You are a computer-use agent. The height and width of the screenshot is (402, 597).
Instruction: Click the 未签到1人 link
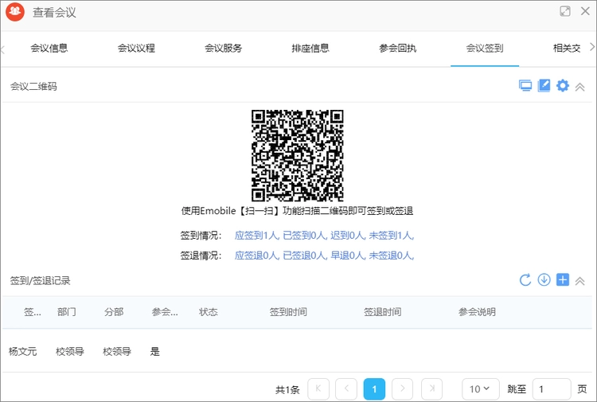tap(391, 236)
